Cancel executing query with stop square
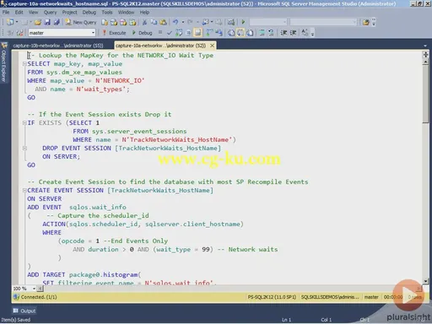Viewport: 432px width, 324px height. point(160,33)
